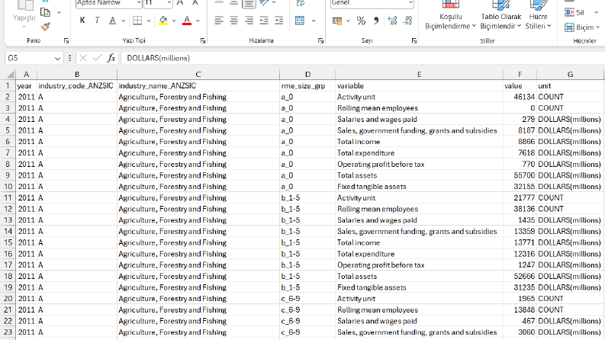Open the Pano dialog launcher

coord(66,40)
